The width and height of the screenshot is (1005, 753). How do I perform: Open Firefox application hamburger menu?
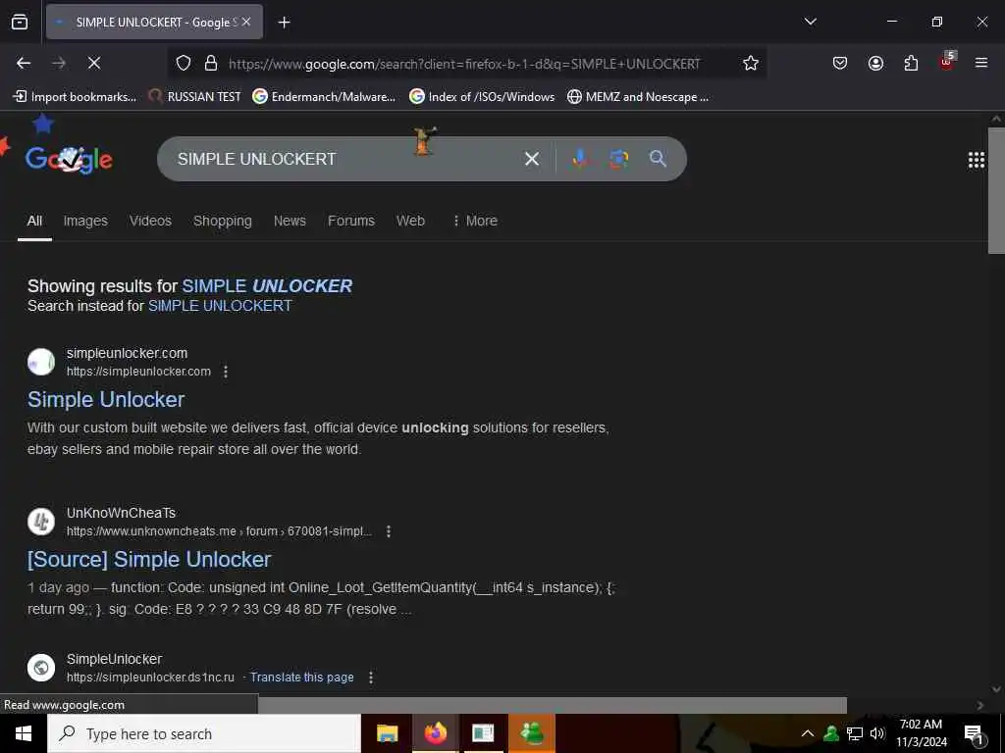pyautogui.click(x=981, y=63)
